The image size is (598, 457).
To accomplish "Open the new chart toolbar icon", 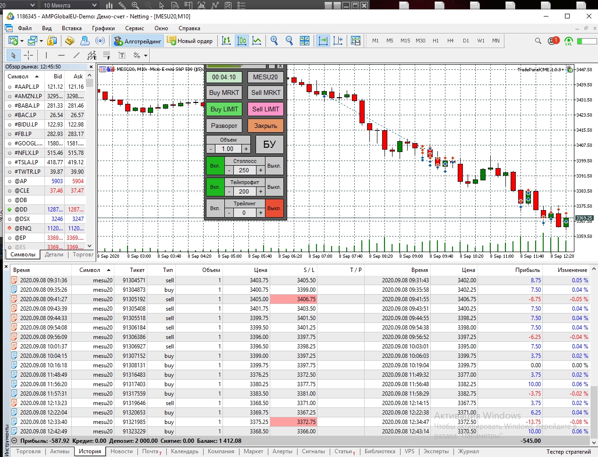I will click(x=13, y=41).
